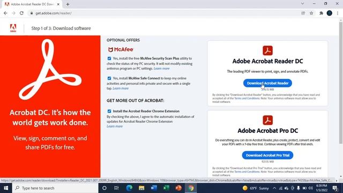Viewport: 343px width, 193px height.
Task: Click the browser forward arrow
Action: point(13,13)
